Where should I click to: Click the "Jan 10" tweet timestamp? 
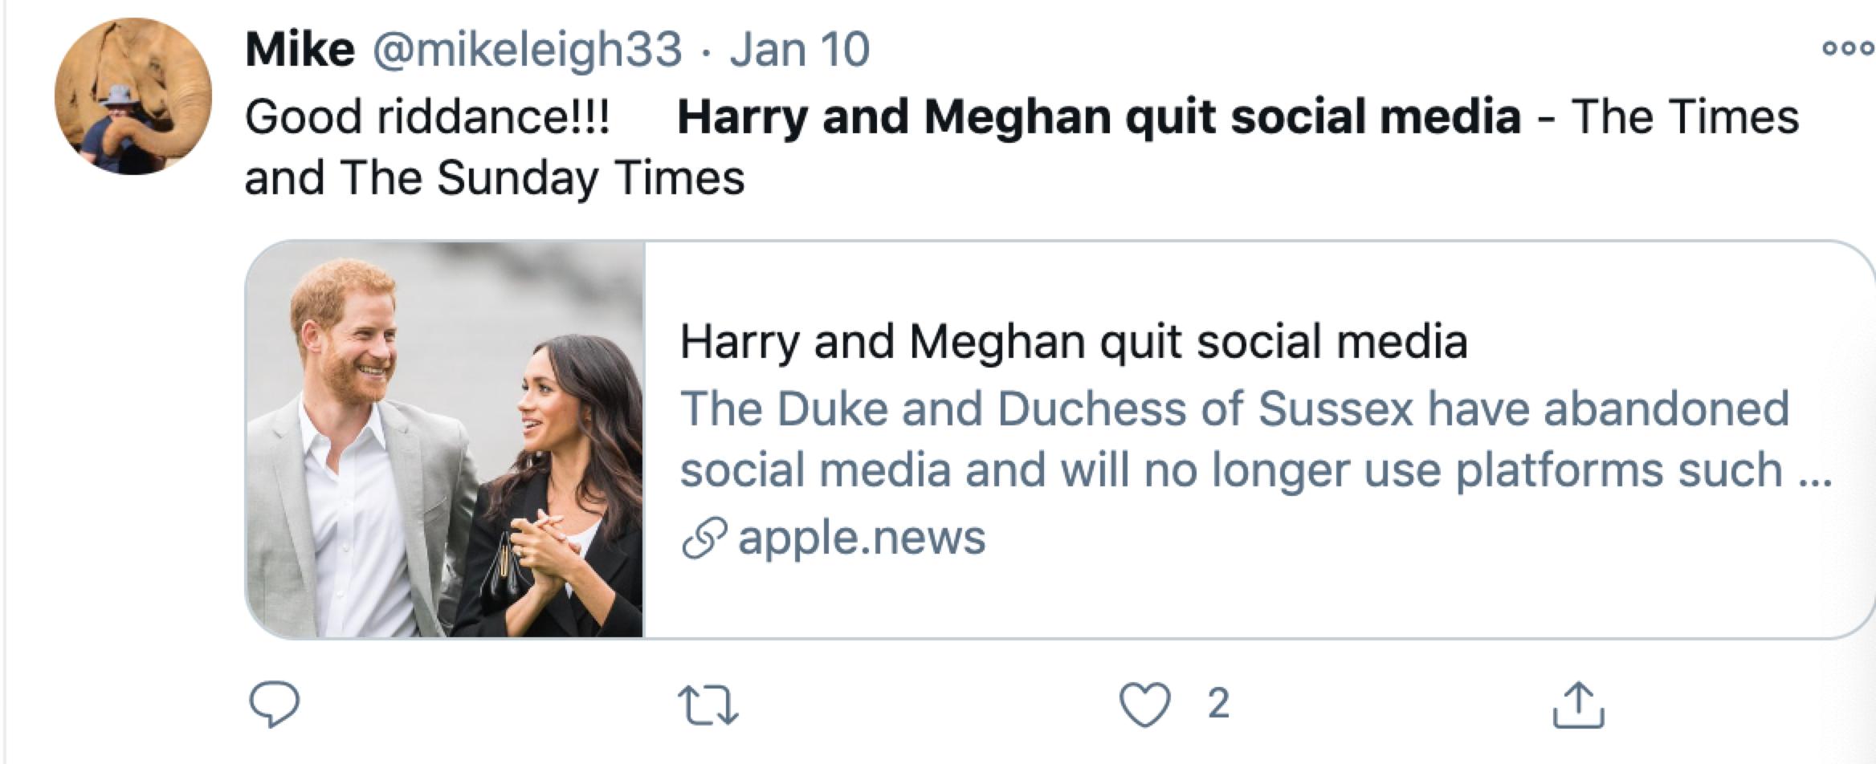tap(799, 50)
